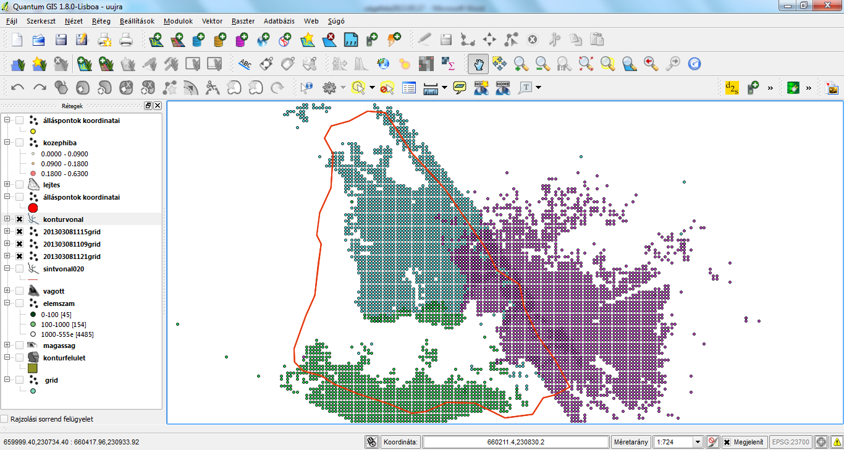Add a vector layer
This screenshot has width=844, height=450.
coord(156,40)
